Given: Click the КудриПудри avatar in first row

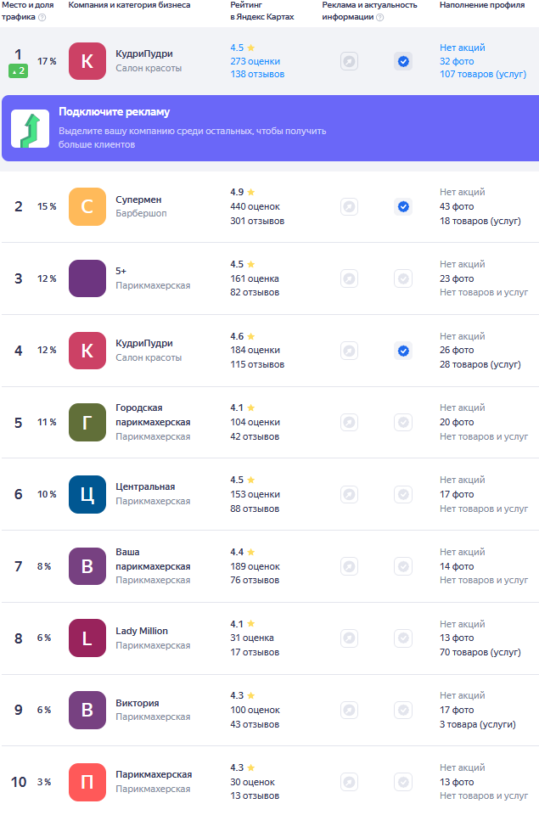Looking at the screenshot, I should tap(87, 61).
